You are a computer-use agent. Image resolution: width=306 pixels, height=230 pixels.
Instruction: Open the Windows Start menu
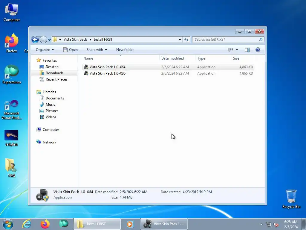[8, 224]
